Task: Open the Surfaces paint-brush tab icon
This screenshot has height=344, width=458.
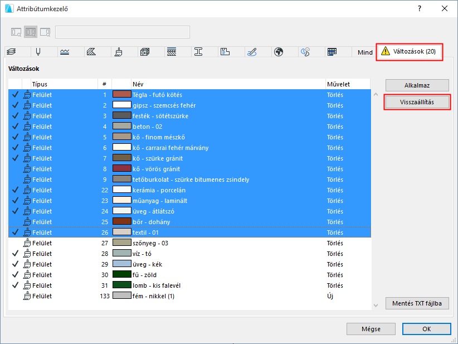Action: pyautogui.click(x=118, y=52)
